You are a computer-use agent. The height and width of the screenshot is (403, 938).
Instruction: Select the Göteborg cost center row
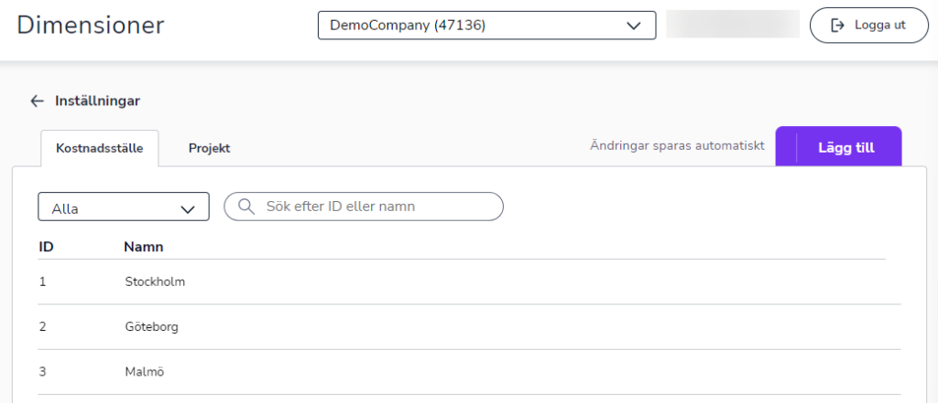pyautogui.click(x=469, y=327)
